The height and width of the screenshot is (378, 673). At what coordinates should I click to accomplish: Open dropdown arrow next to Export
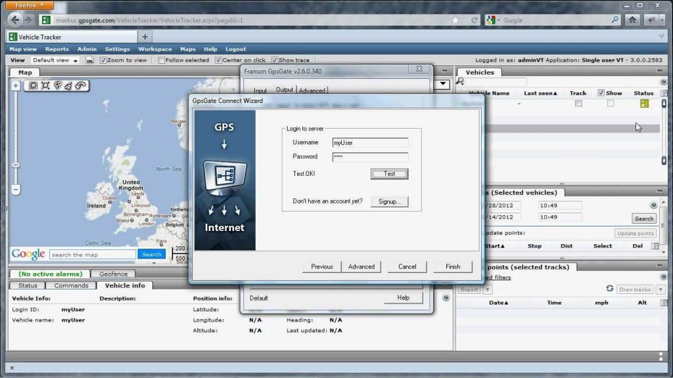(487, 289)
